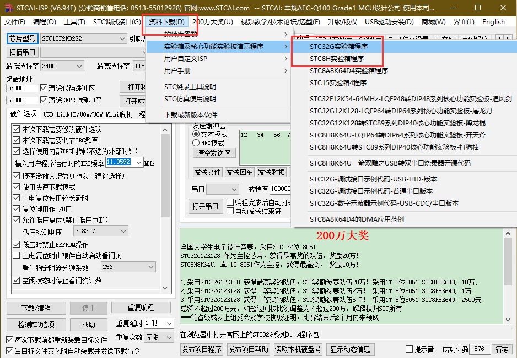The image size is (517, 358).
Task: Expand the 用户手册 submenu
Action: 218,71
